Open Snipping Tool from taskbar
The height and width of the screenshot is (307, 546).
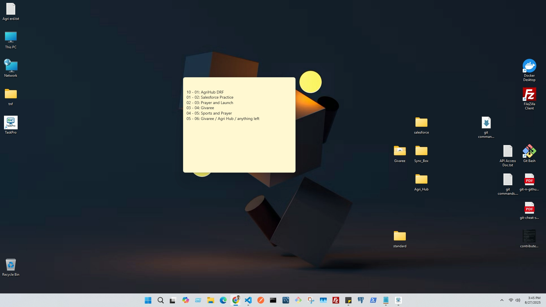coord(311,300)
